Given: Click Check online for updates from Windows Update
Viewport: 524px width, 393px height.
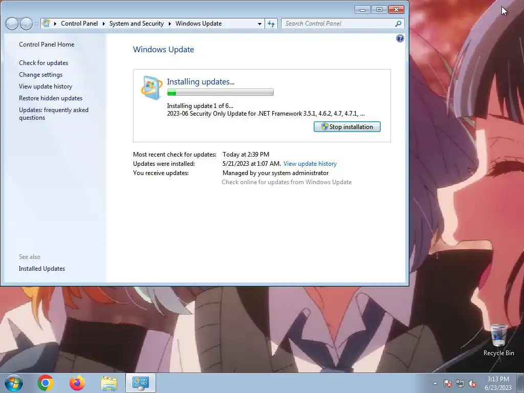Looking at the screenshot, I should (287, 182).
